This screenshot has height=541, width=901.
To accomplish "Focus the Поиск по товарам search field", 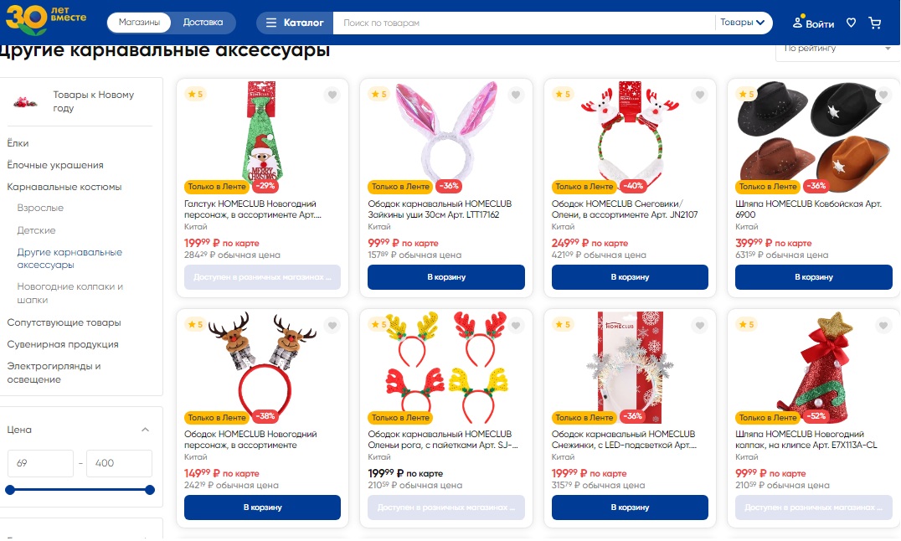I will coord(524,23).
